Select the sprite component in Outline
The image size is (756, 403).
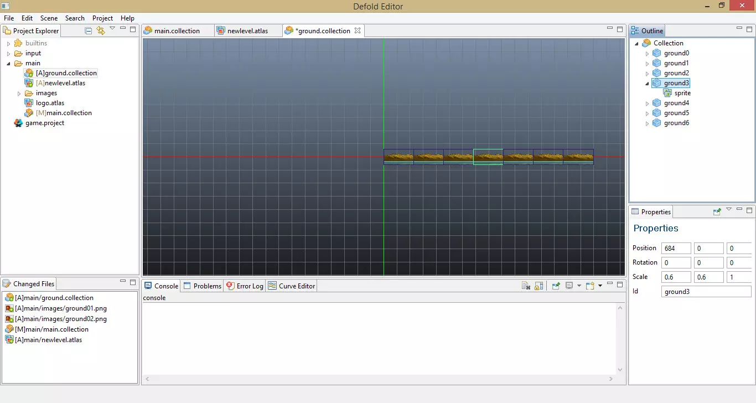click(682, 93)
